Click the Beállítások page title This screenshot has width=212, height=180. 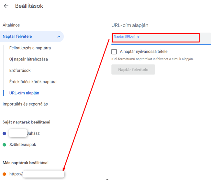pyautogui.click(x=29, y=6)
